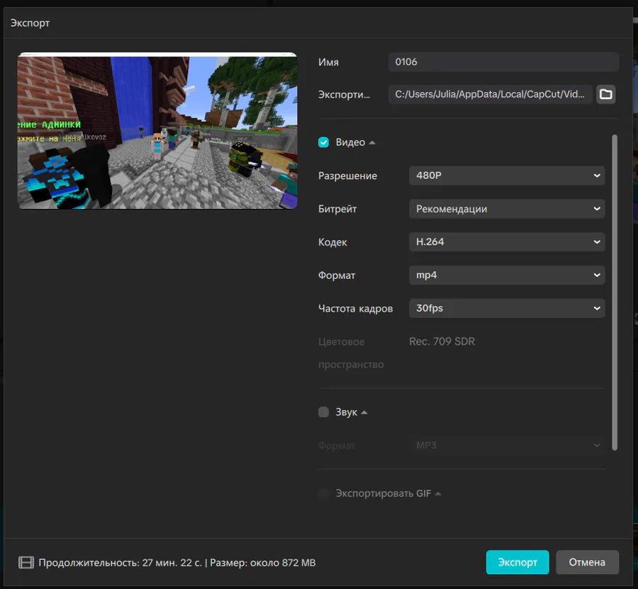Click the Битрейт label

337,210
